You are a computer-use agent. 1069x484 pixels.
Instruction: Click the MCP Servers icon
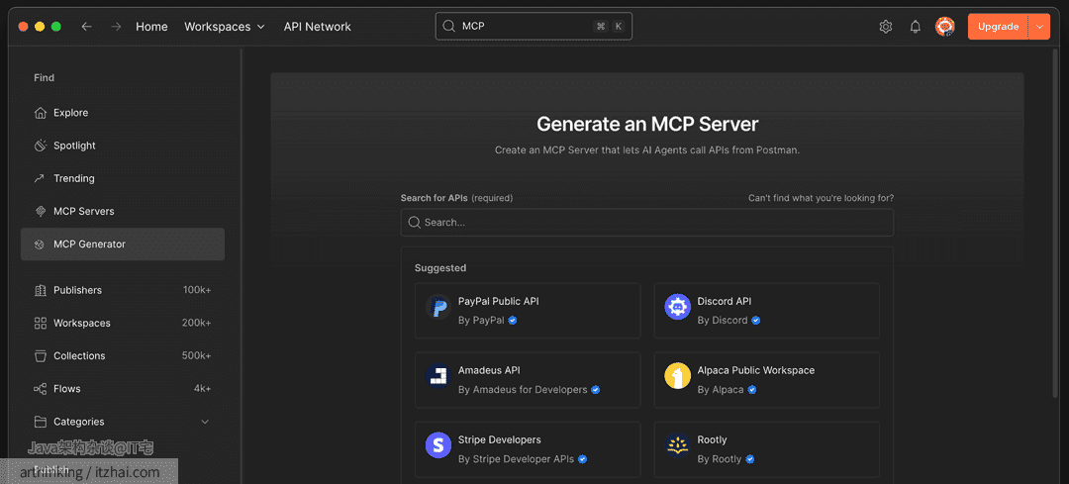click(41, 212)
